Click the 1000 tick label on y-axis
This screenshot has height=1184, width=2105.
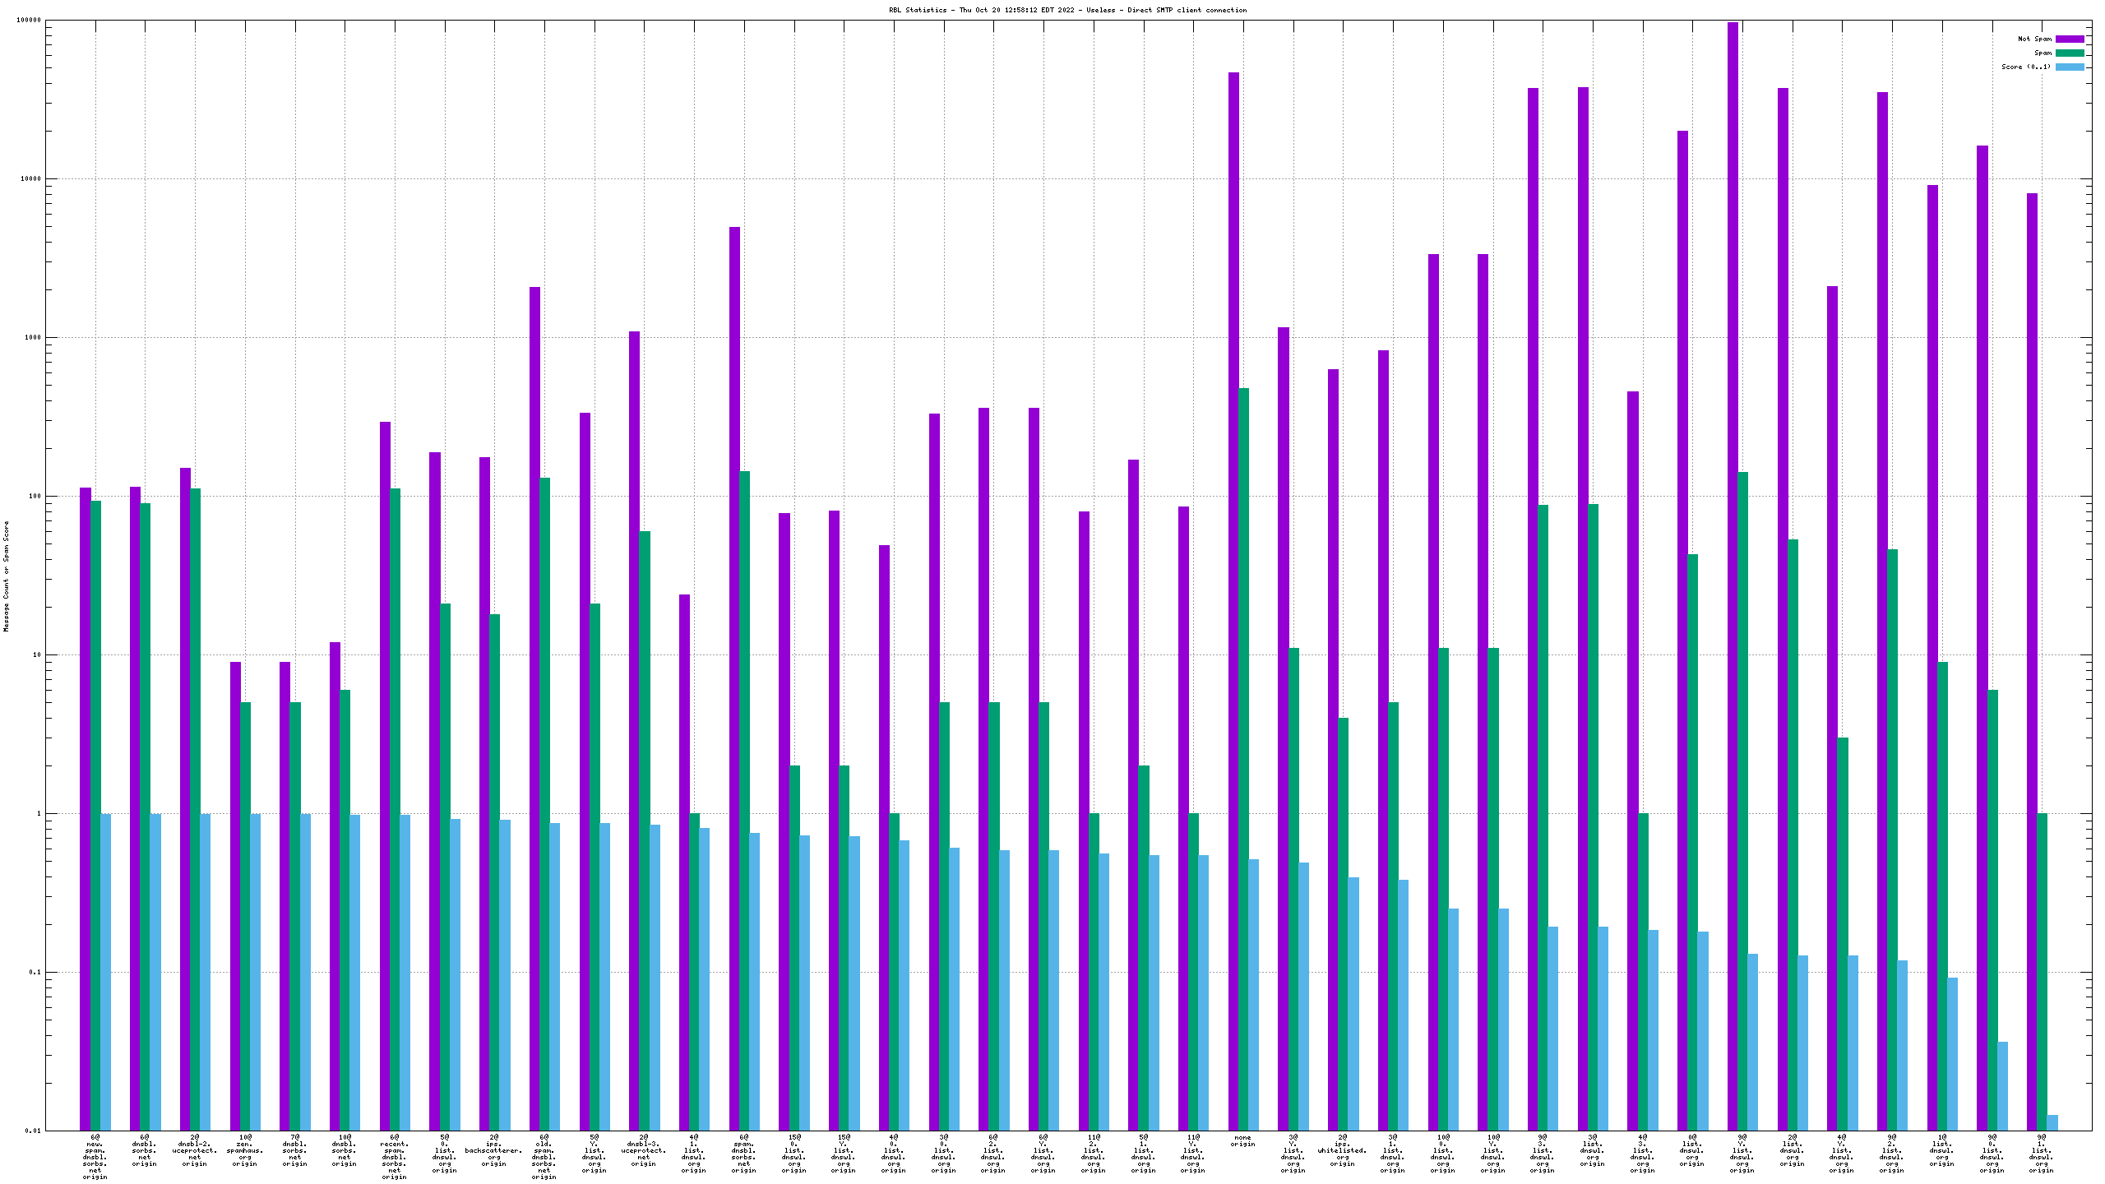click(31, 337)
